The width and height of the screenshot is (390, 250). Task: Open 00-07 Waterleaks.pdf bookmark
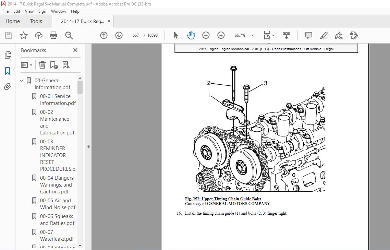click(57, 235)
